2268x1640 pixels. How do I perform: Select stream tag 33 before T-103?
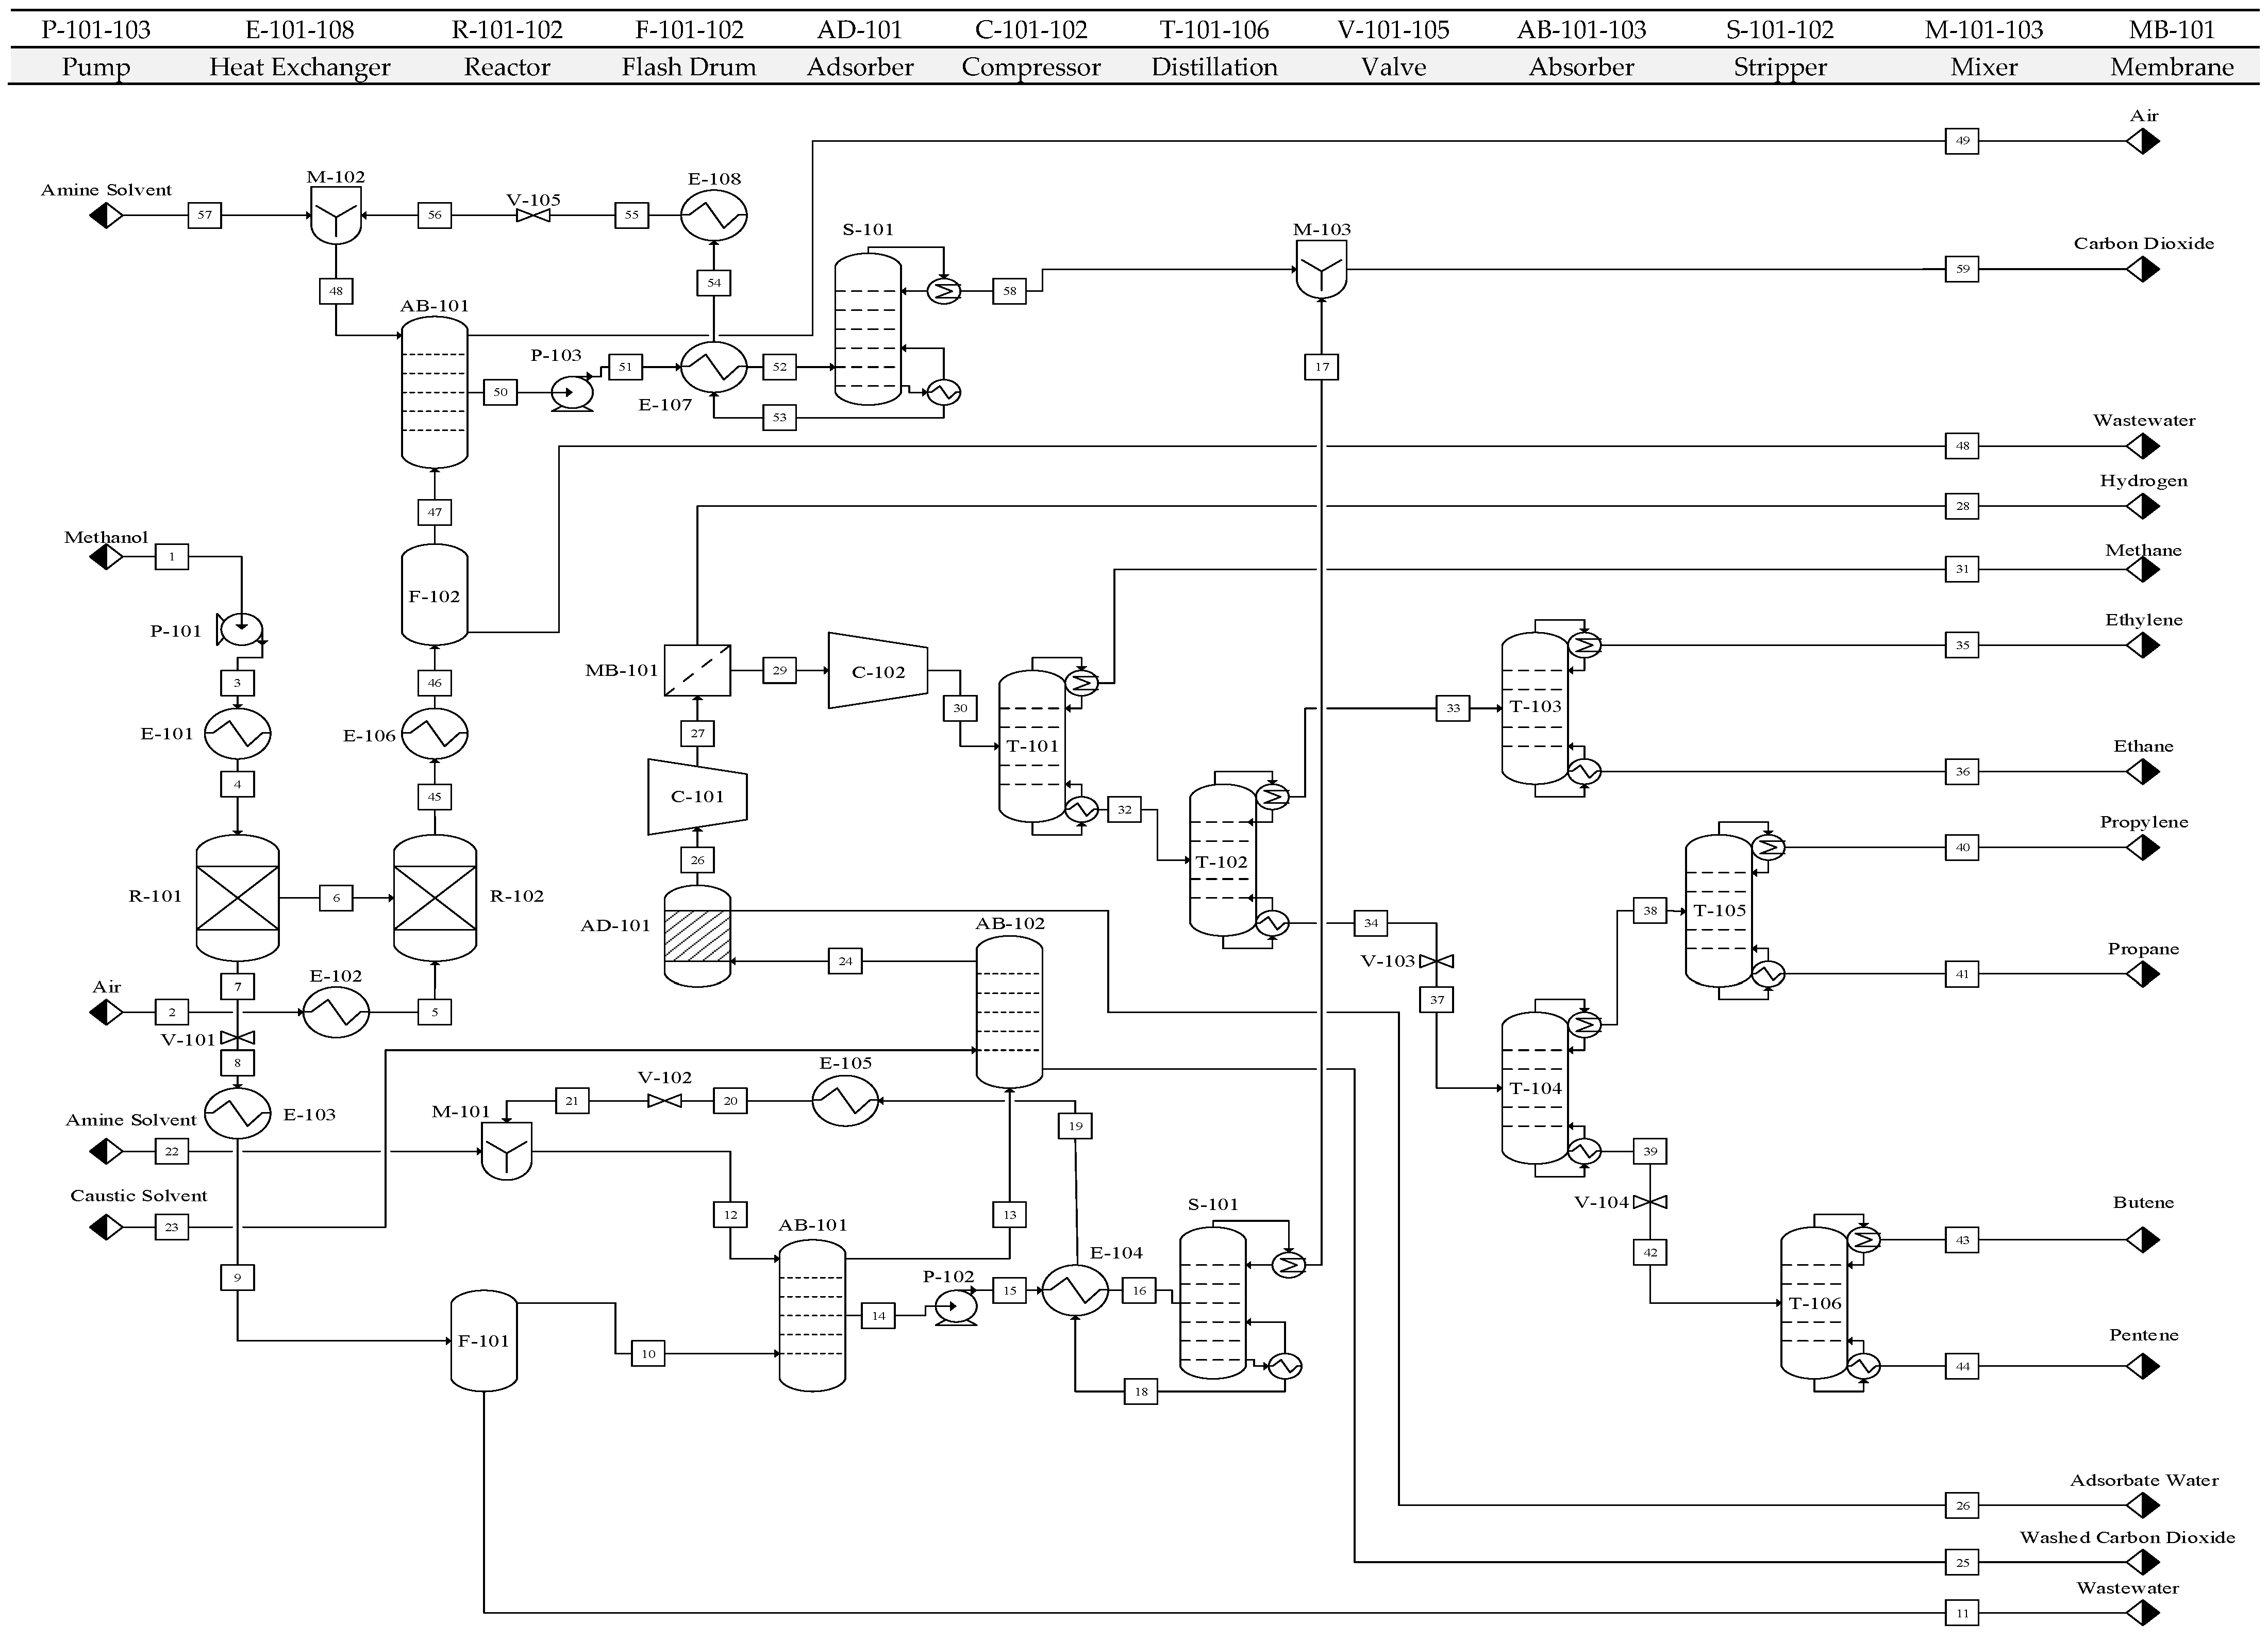(x=1452, y=708)
